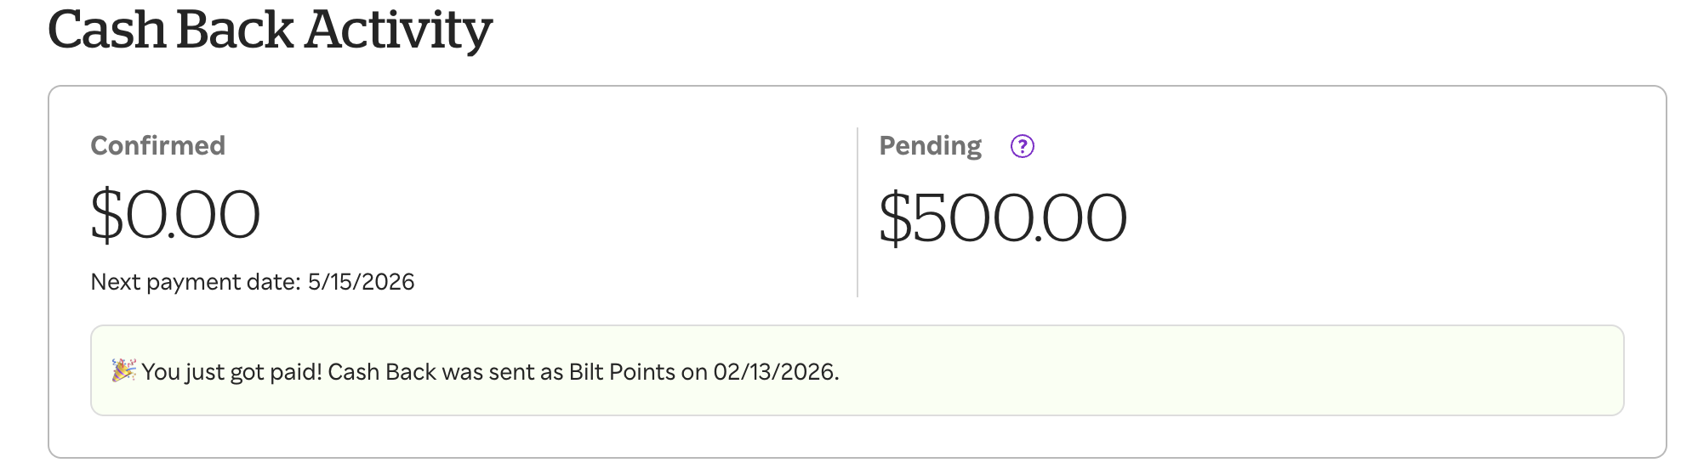Click the "Next payment date:" label
Viewport: 1698px width, 474px height.
tap(196, 282)
